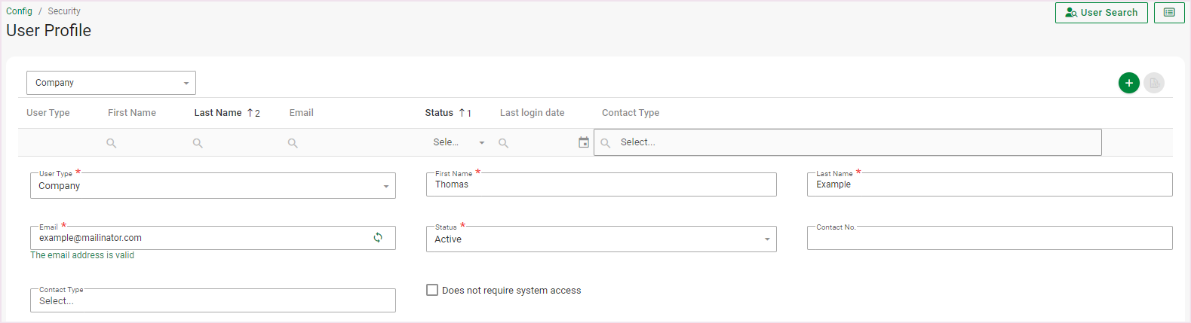Screen dimensions: 1191x323
Task: Expand the Status Active dropdown
Action: click(600, 239)
